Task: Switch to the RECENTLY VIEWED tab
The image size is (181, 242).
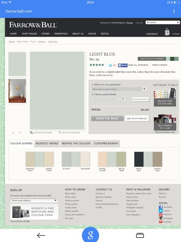Action: coord(47,144)
